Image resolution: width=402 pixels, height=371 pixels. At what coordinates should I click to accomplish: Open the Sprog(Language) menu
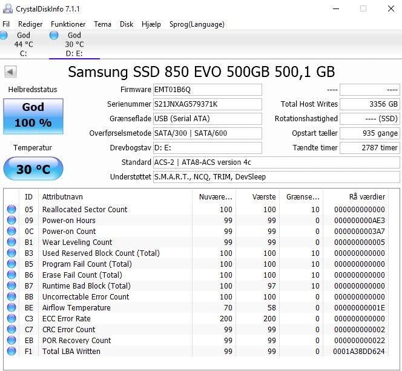pyautogui.click(x=197, y=24)
